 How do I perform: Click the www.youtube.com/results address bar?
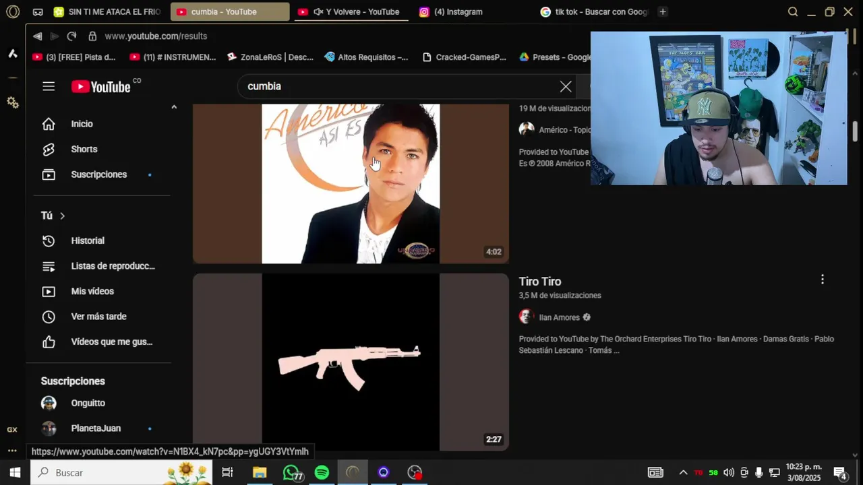pyautogui.click(x=156, y=36)
